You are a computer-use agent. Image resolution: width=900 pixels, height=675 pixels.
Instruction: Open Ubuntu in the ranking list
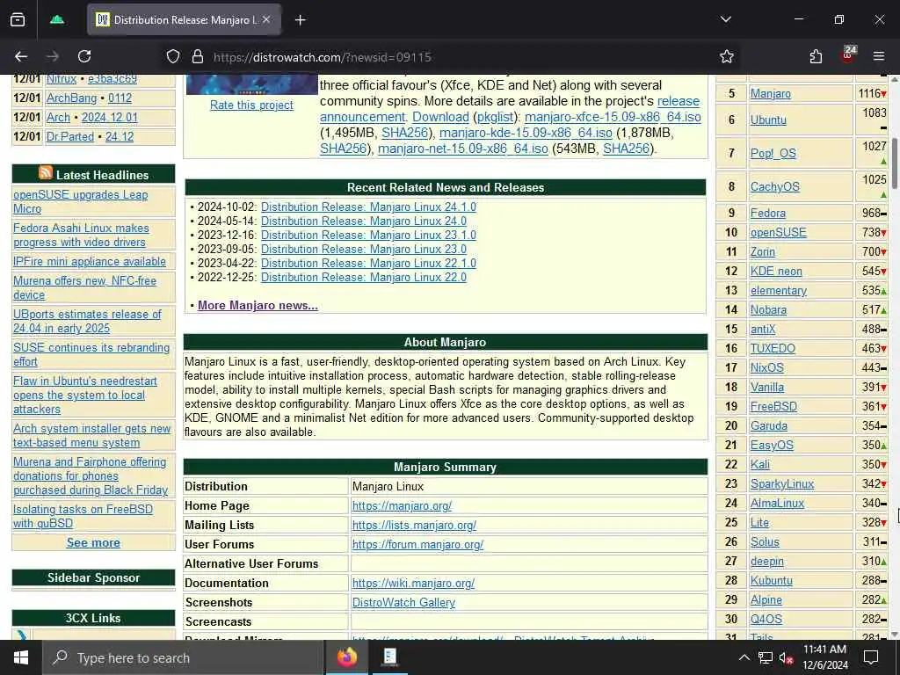coord(768,120)
